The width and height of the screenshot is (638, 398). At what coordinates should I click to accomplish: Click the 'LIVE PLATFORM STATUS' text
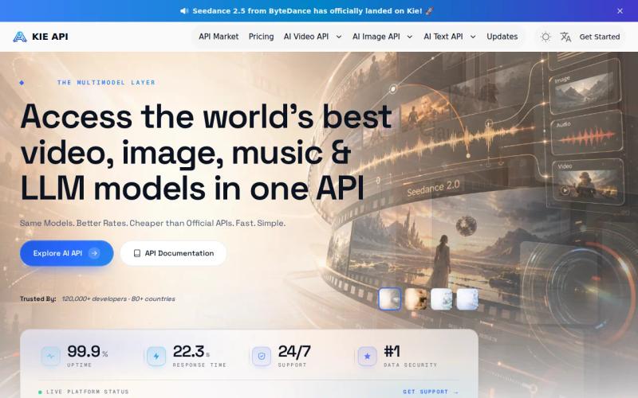coord(88,392)
